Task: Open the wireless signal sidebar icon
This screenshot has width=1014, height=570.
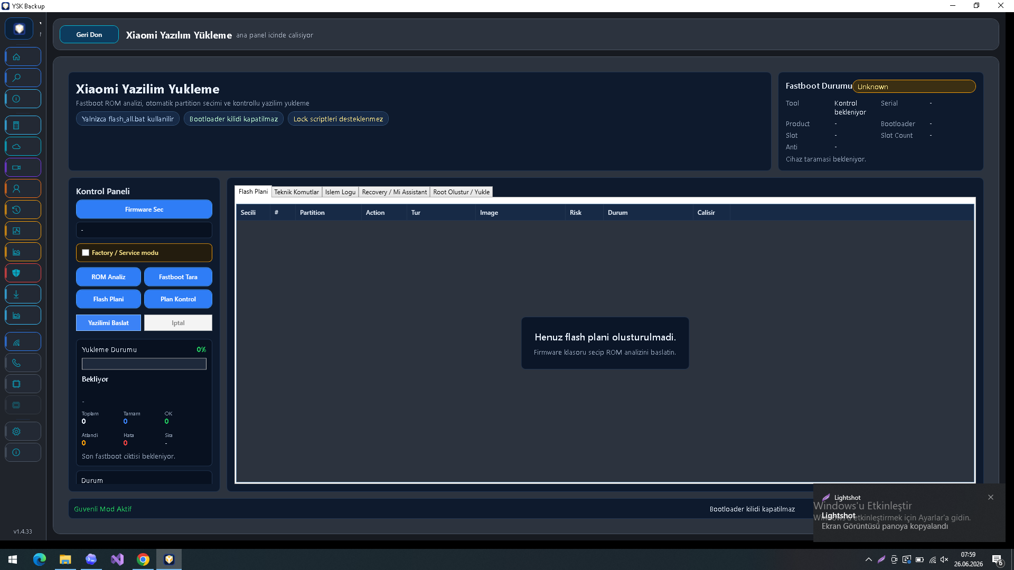Action: [23, 341]
